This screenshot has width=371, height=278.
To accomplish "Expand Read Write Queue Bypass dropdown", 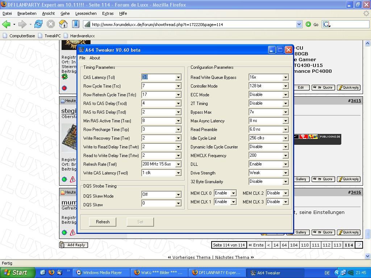I will click(x=285, y=77).
